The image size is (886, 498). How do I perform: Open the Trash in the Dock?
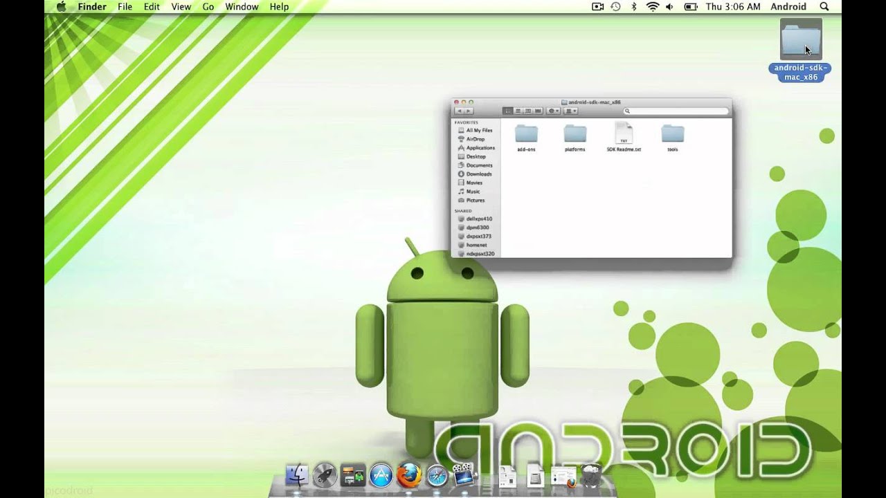click(x=593, y=475)
